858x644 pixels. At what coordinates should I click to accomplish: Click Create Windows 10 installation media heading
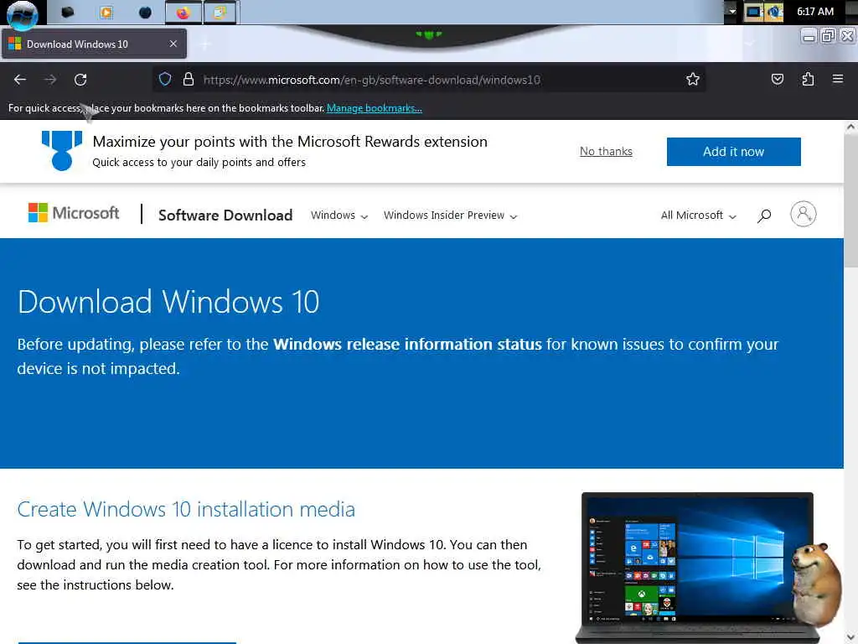click(186, 509)
